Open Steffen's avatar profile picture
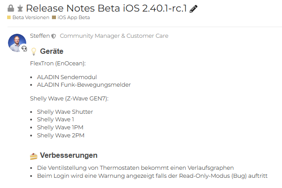Image resolution: width=282 pixels, height=188 pixels. pyautogui.click(x=17, y=42)
